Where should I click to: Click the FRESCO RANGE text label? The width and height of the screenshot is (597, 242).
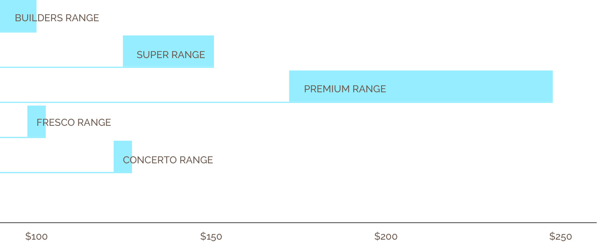[x=74, y=122]
